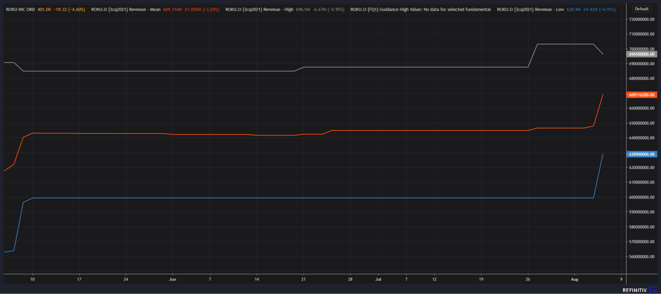
Task: Click the -6.67M (-0.95%) change text
Action: 328,10
